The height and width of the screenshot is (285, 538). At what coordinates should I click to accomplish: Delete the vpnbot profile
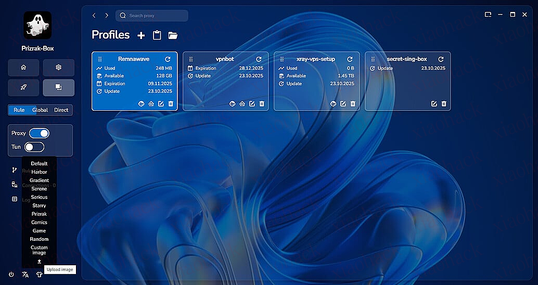(262, 104)
